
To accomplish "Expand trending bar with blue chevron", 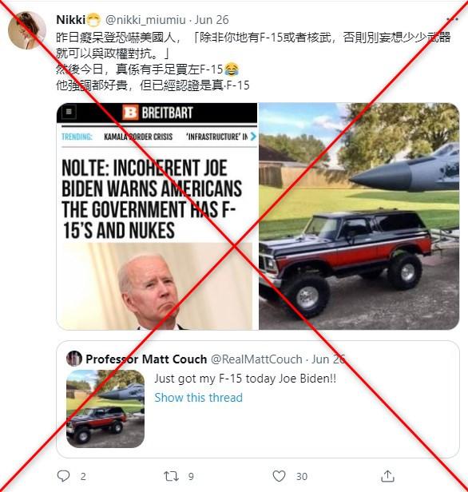I will (253, 137).
